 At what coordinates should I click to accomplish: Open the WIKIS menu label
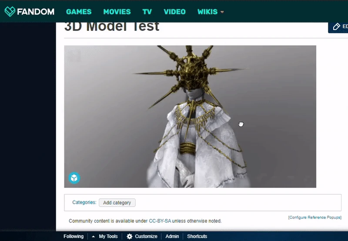[x=207, y=12]
